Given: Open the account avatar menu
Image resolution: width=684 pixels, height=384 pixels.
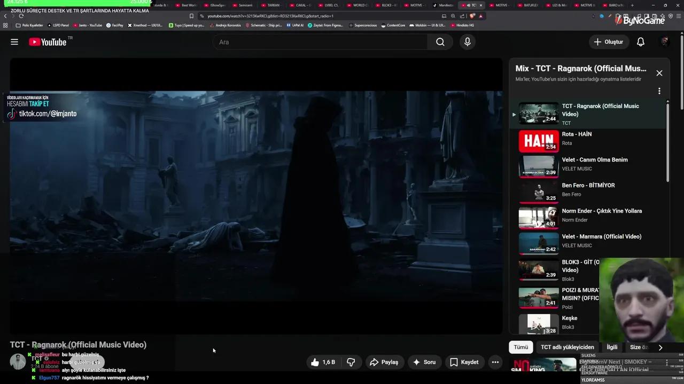Looking at the screenshot, I should click(665, 42).
